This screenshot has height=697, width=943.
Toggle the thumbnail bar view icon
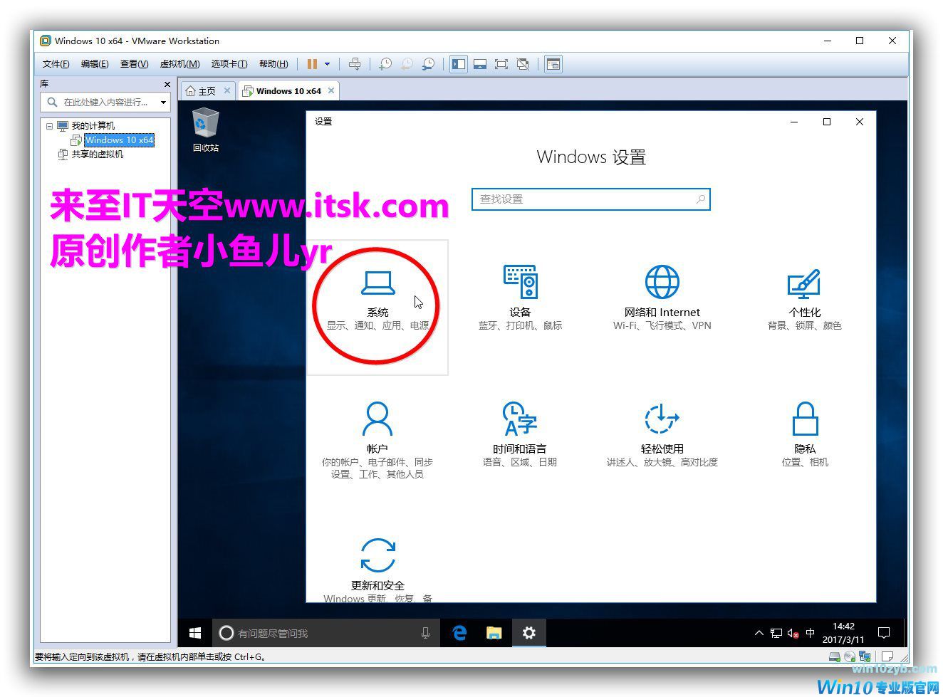tap(480, 64)
